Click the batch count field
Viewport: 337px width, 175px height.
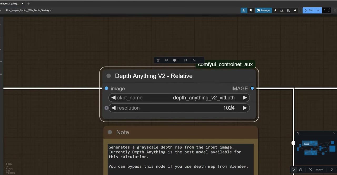tap(325, 10)
